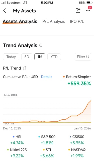Image resolution: width=94 pixels, height=168 pixels.
Task: Tap the red notification badge 34
Action: point(90,8)
